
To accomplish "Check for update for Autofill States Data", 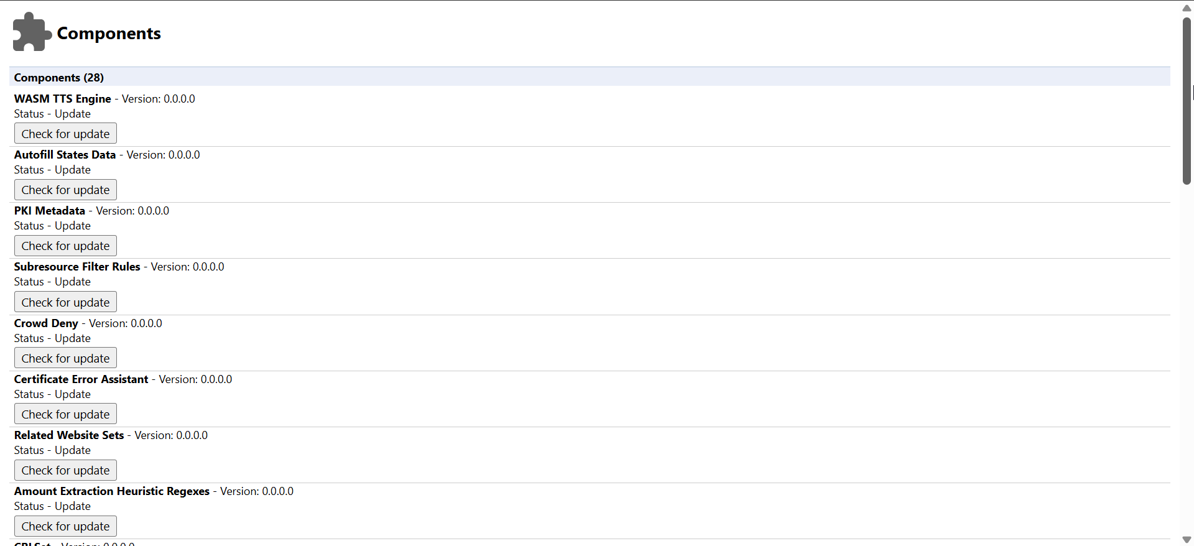I will [65, 190].
